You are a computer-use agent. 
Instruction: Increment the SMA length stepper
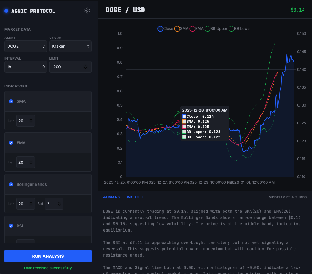[31, 119]
